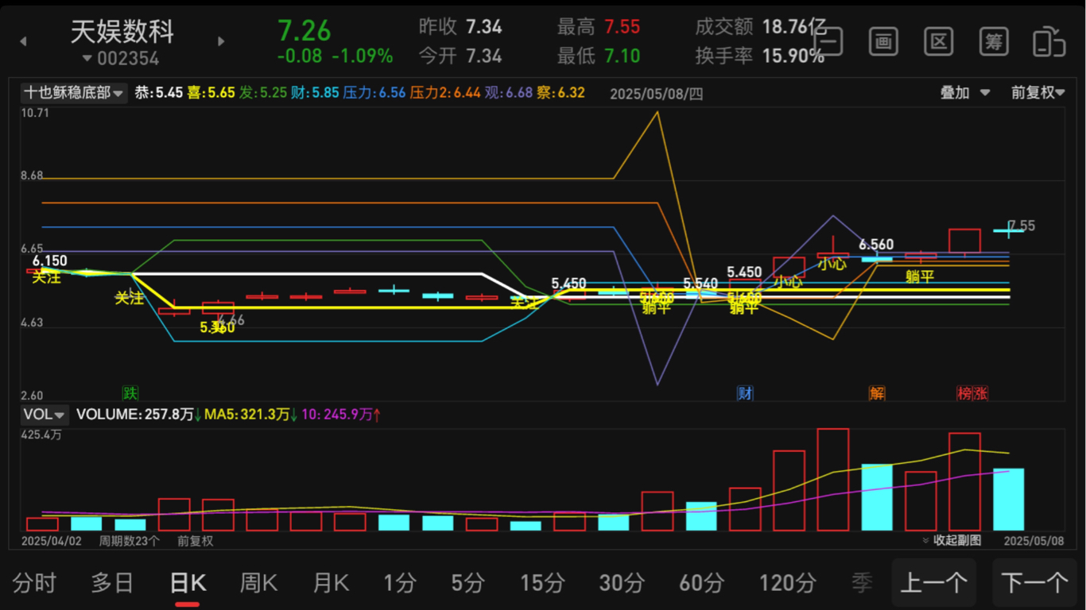This screenshot has width=1086, height=610.
Task: Click the stock name 天娱数科
Action: pyautogui.click(x=122, y=32)
